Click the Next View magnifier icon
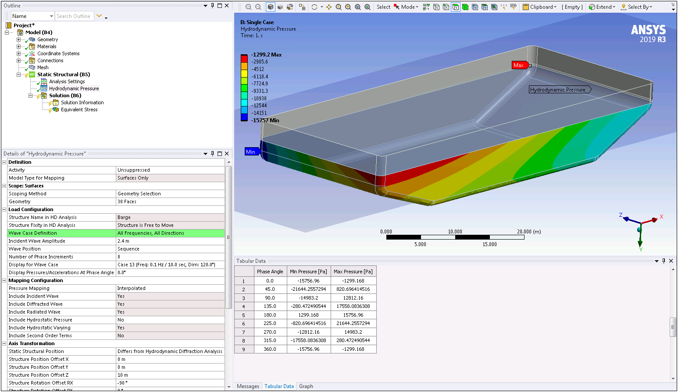This screenshot has height=392, width=678. coord(258,7)
